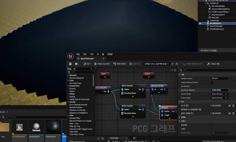Collapse the Debug palette category

(x=69, y=94)
